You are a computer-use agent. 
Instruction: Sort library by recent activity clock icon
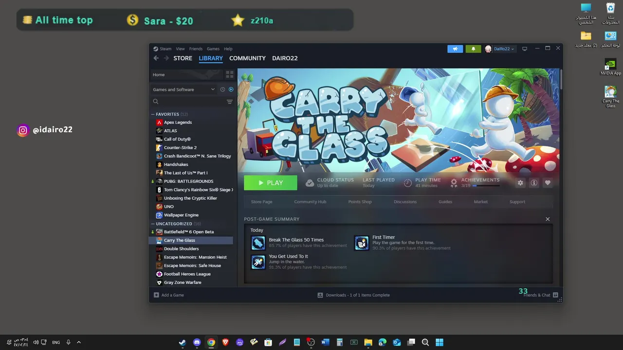click(x=222, y=89)
